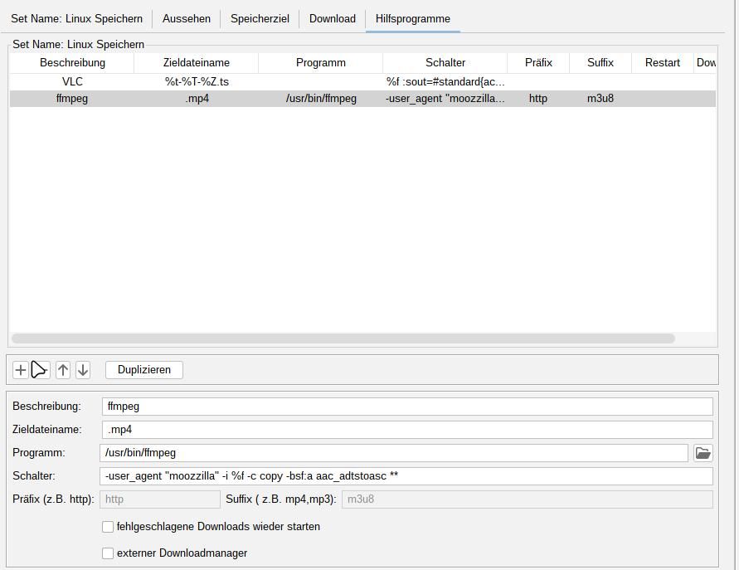Remove the selected program with the minus icon
This screenshot has height=570, width=739.
pos(41,370)
